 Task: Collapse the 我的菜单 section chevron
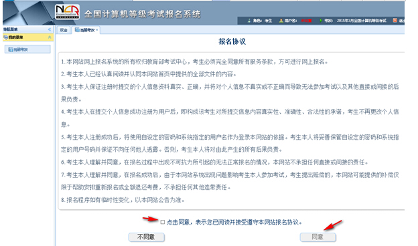click(50, 37)
